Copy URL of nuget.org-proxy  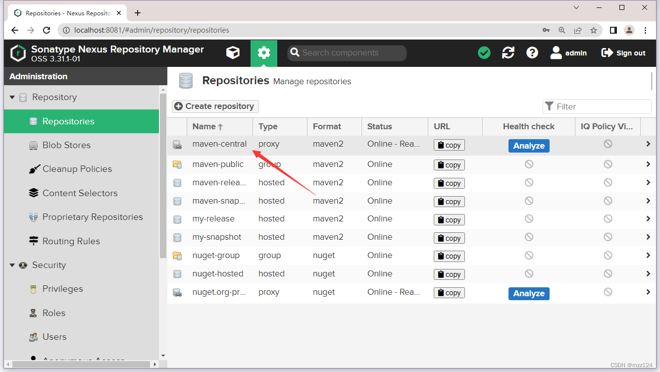449,293
